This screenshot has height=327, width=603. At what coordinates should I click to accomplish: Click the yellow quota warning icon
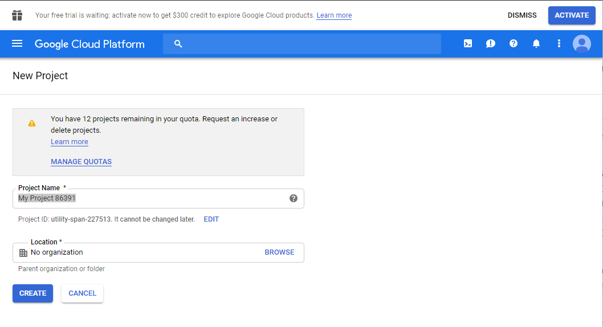coord(32,123)
